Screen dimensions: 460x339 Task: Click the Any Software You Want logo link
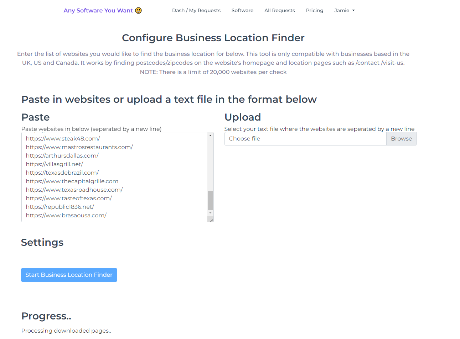pyautogui.click(x=103, y=11)
